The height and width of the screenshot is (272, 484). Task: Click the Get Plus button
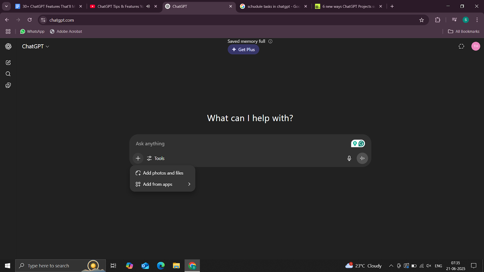coord(243,50)
